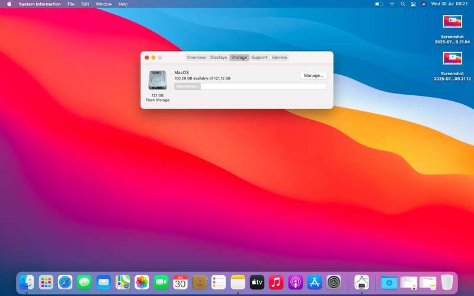This screenshot has width=474, height=296.
Task: Click the second minimized window in the Dock
Action: (x=428, y=283)
